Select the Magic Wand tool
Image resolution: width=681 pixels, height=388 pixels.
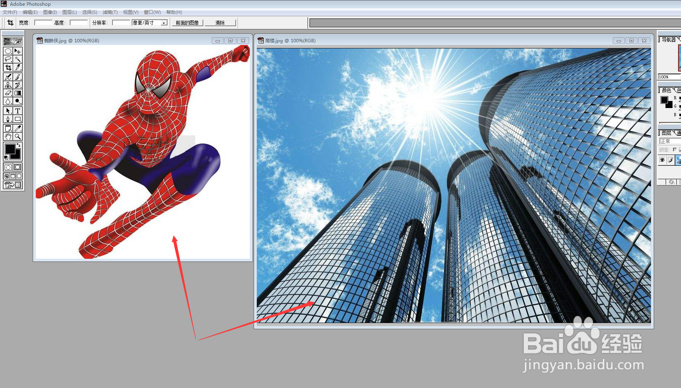(x=18, y=59)
